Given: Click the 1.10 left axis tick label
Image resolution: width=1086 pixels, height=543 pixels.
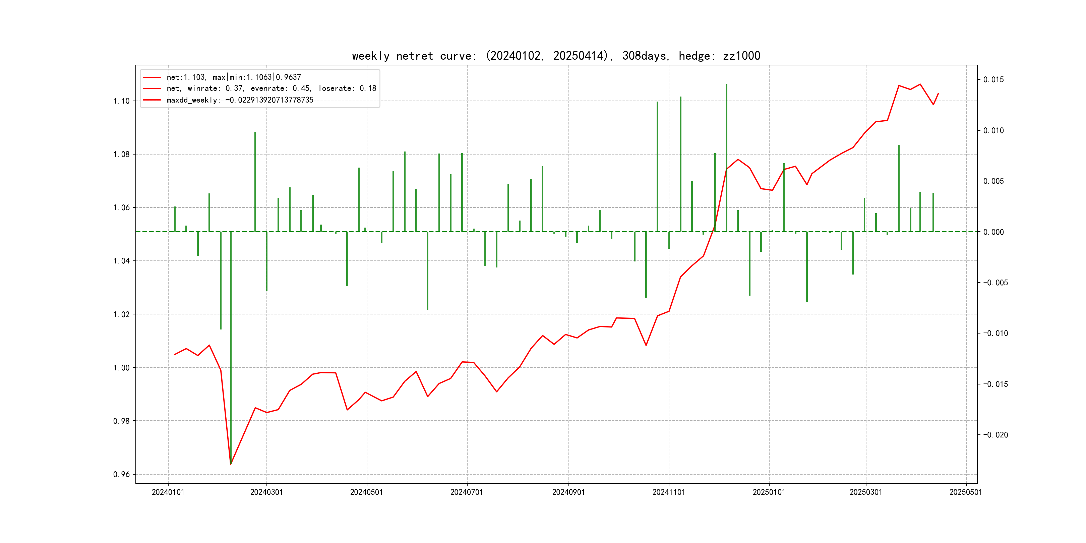Looking at the screenshot, I should click(x=121, y=101).
